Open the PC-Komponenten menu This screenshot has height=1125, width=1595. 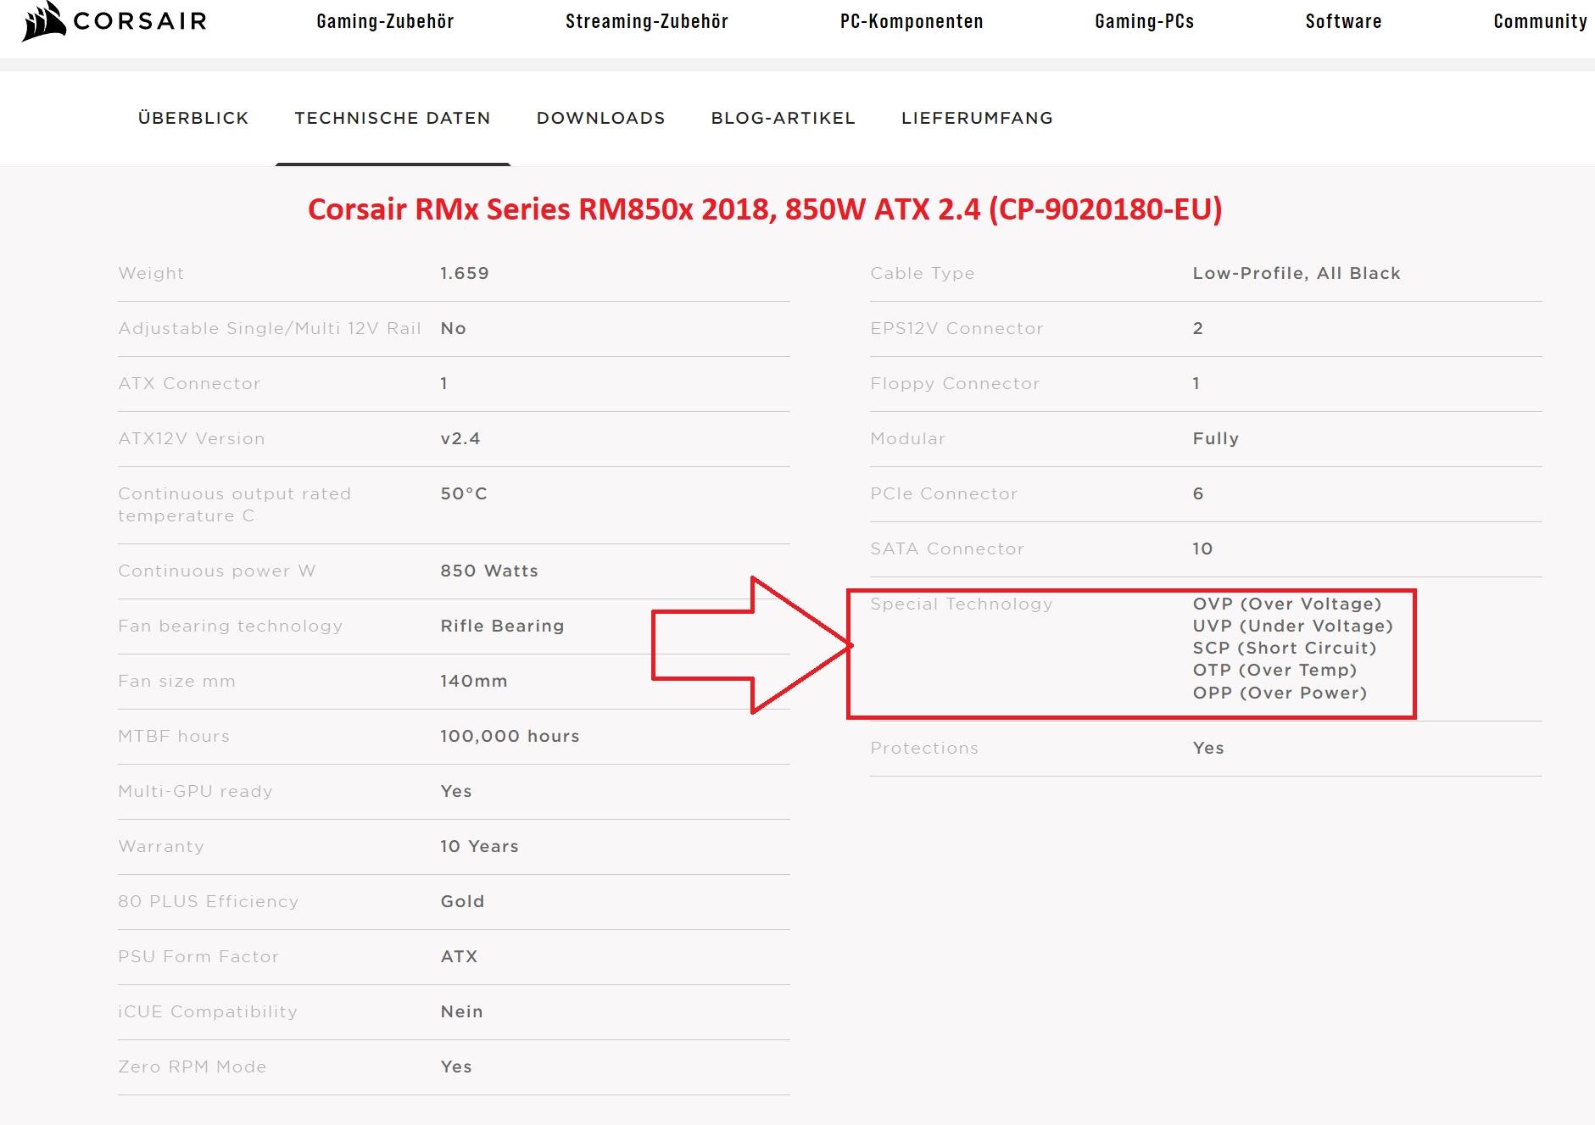tap(912, 21)
